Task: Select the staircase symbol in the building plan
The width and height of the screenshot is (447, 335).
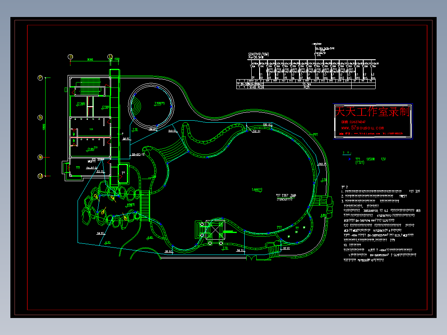Action: pos(90,87)
